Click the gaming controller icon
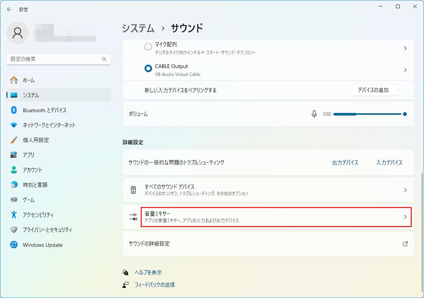This screenshot has height=298, width=424. [14, 200]
